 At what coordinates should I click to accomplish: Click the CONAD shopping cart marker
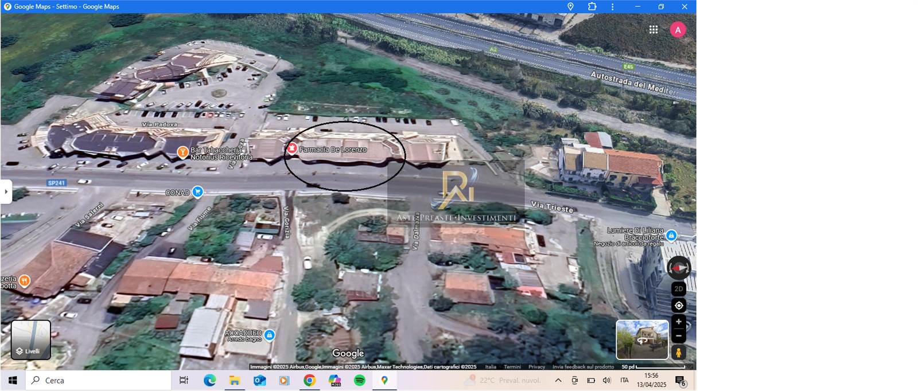197,191
